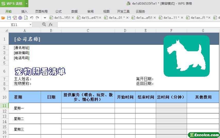220x138 pixels.
Task: Click the fx insert function icon
Action: (x=50, y=24)
